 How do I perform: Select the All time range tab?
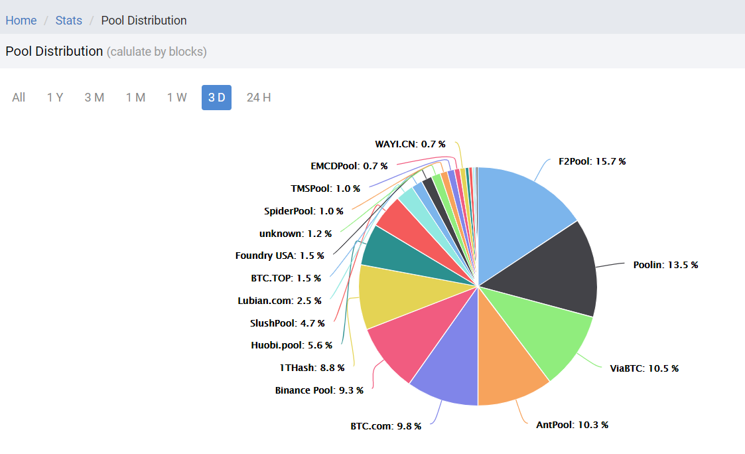click(x=19, y=98)
